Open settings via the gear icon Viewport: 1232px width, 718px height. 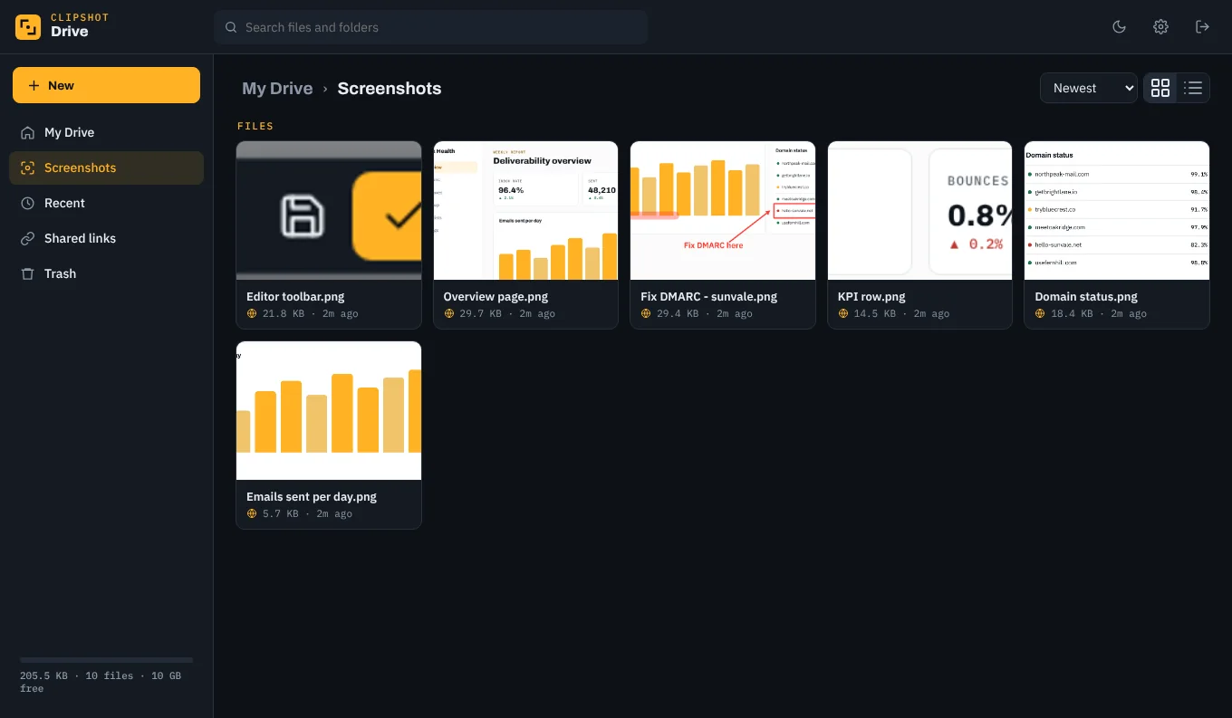tap(1160, 27)
